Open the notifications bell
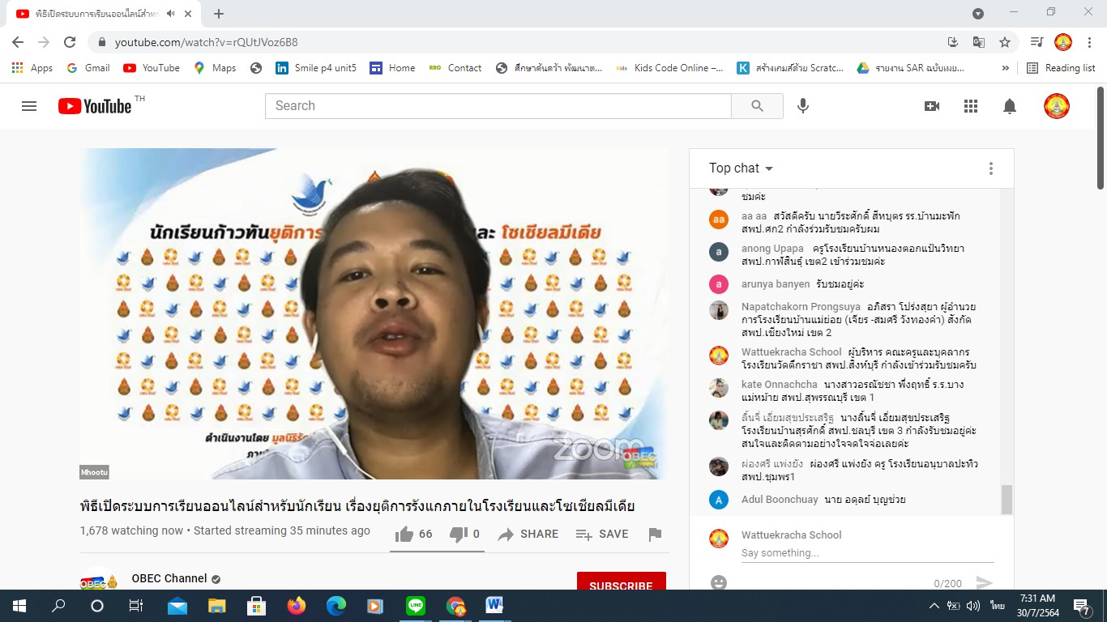Screen dimensions: 1107x622 (x=1010, y=106)
